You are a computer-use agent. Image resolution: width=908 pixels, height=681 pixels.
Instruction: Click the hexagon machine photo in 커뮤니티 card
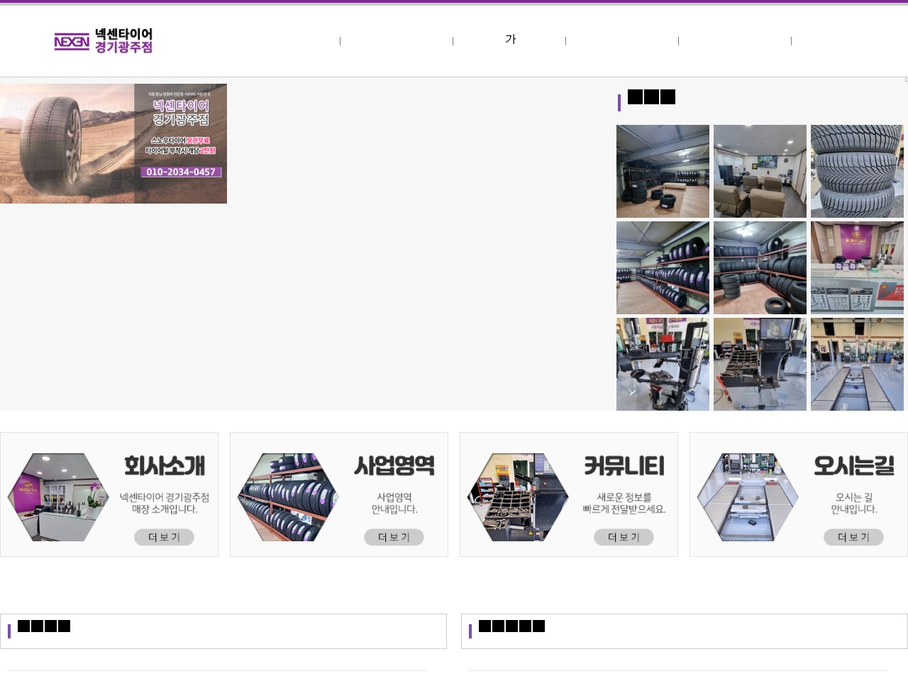(518, 497)
